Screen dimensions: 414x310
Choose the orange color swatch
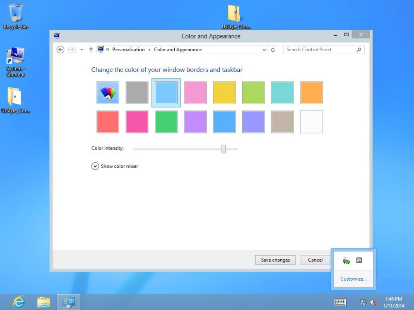[311, 93]
